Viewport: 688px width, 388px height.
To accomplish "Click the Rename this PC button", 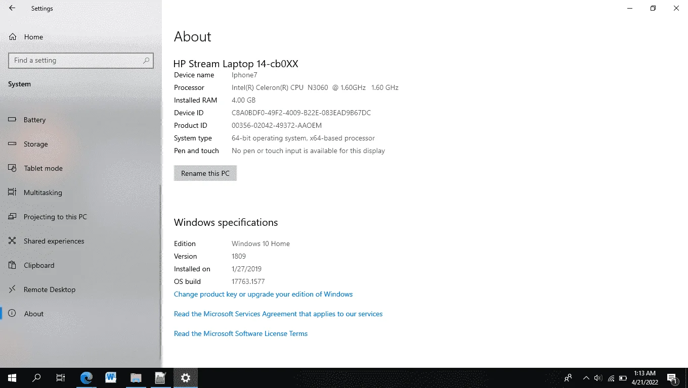I will point(205,173).
